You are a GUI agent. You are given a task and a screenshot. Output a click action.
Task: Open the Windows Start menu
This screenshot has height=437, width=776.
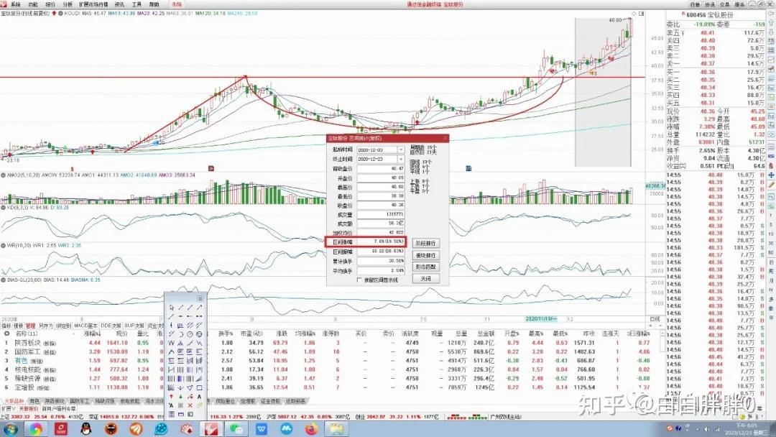[x=10, y=428]
